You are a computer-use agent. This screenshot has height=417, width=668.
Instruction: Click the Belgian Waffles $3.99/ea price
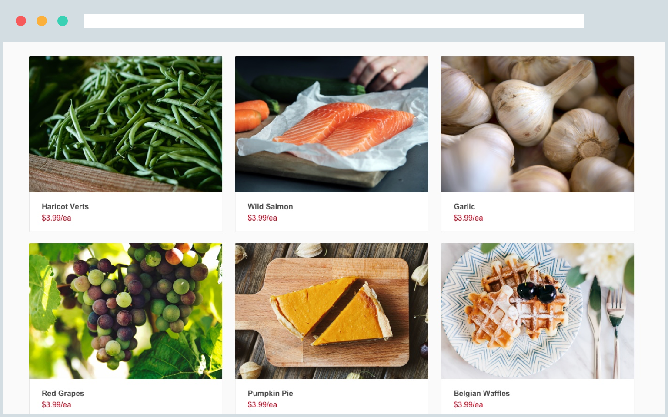click(x=468, y=405)
